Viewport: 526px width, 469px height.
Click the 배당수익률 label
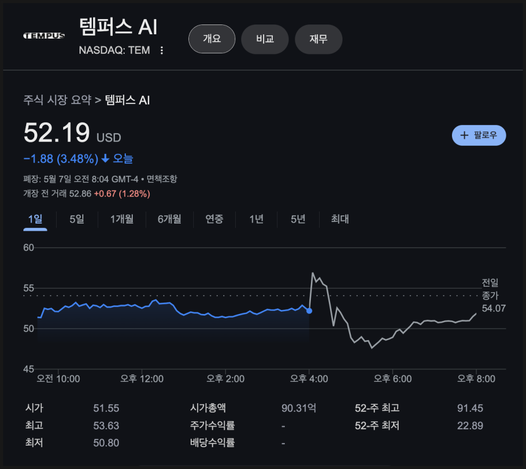[212, 443]
